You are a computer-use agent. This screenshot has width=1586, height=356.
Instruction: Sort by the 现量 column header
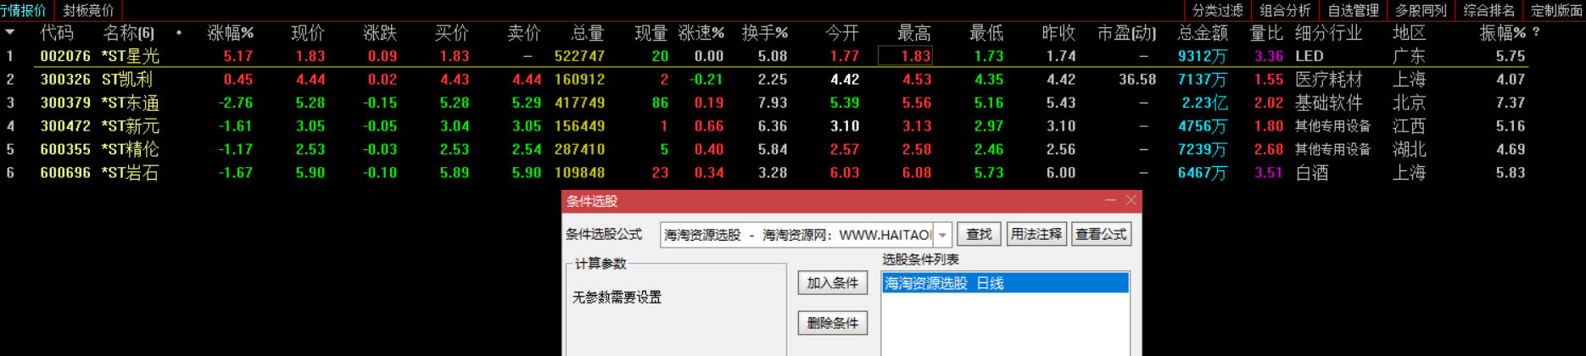coord(651,33)
